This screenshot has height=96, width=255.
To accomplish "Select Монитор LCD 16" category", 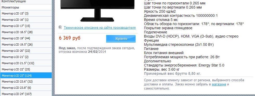I will tap(26, 20).
